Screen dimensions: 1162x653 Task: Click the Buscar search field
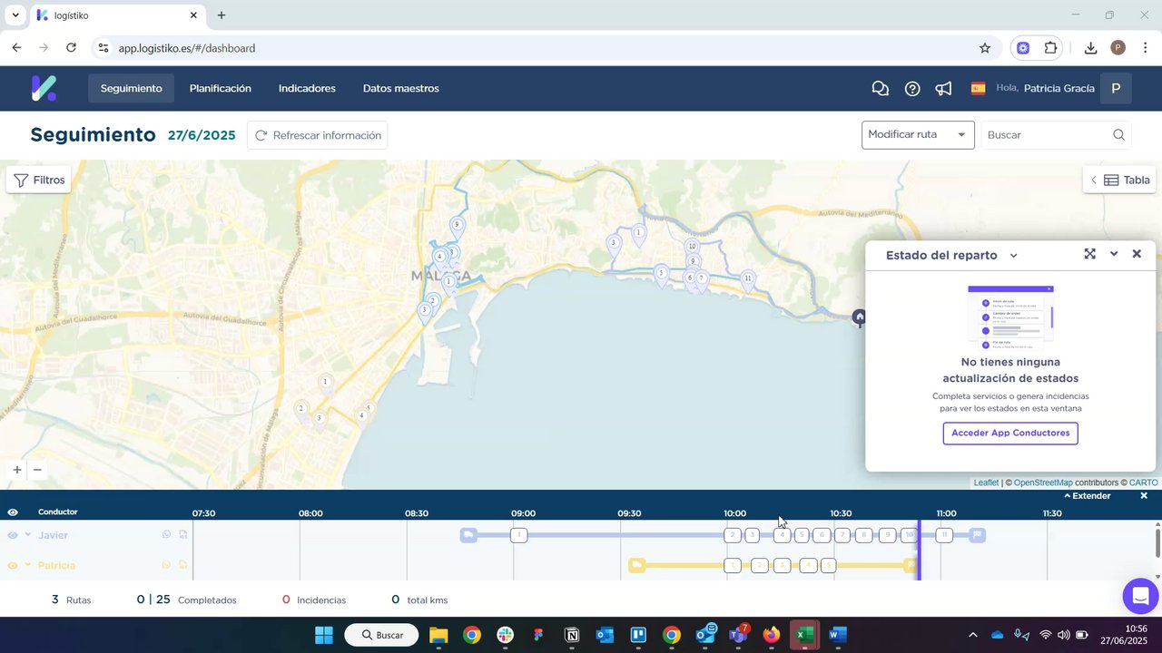tap(1057, 135)
